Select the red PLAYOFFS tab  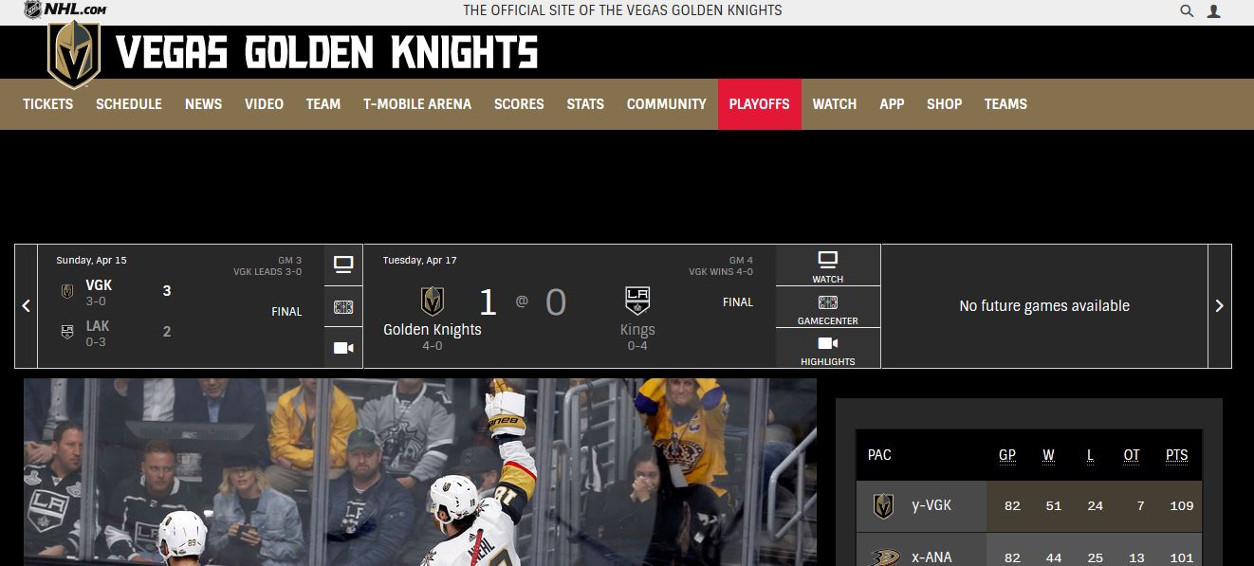click(759, 104)
